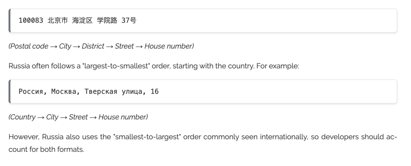Click the text "count for both formats."

coord(46,149)
